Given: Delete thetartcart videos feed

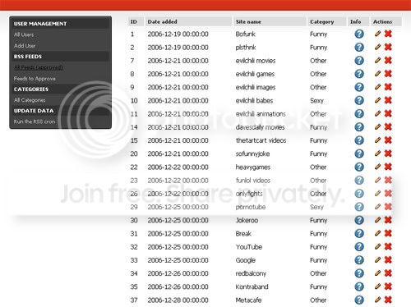Looking at the screenshot, I should pos(388,140).
